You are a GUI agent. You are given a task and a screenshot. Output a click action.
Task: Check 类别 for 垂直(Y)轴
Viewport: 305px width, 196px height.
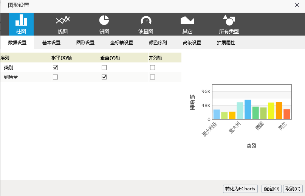pos(104,68)
